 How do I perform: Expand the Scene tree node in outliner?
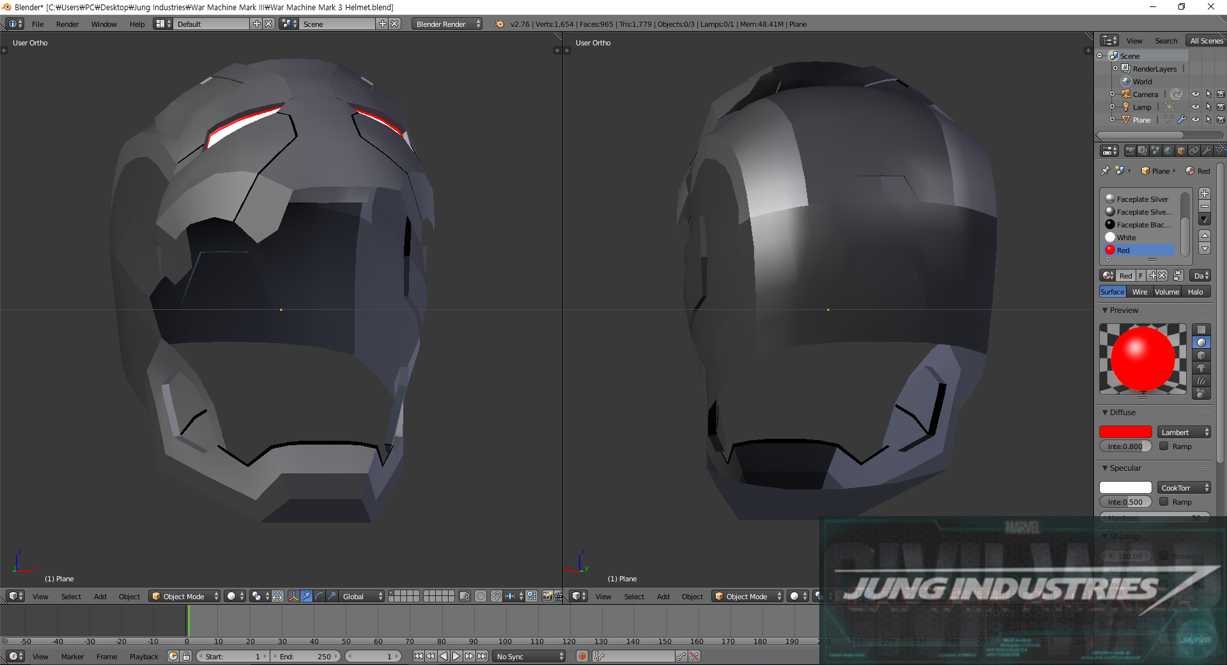(x=1100, y=56)
